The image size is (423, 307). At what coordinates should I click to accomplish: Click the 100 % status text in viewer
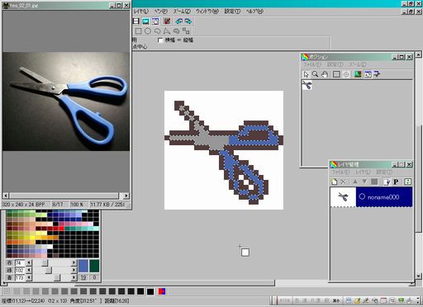[77, 205]
